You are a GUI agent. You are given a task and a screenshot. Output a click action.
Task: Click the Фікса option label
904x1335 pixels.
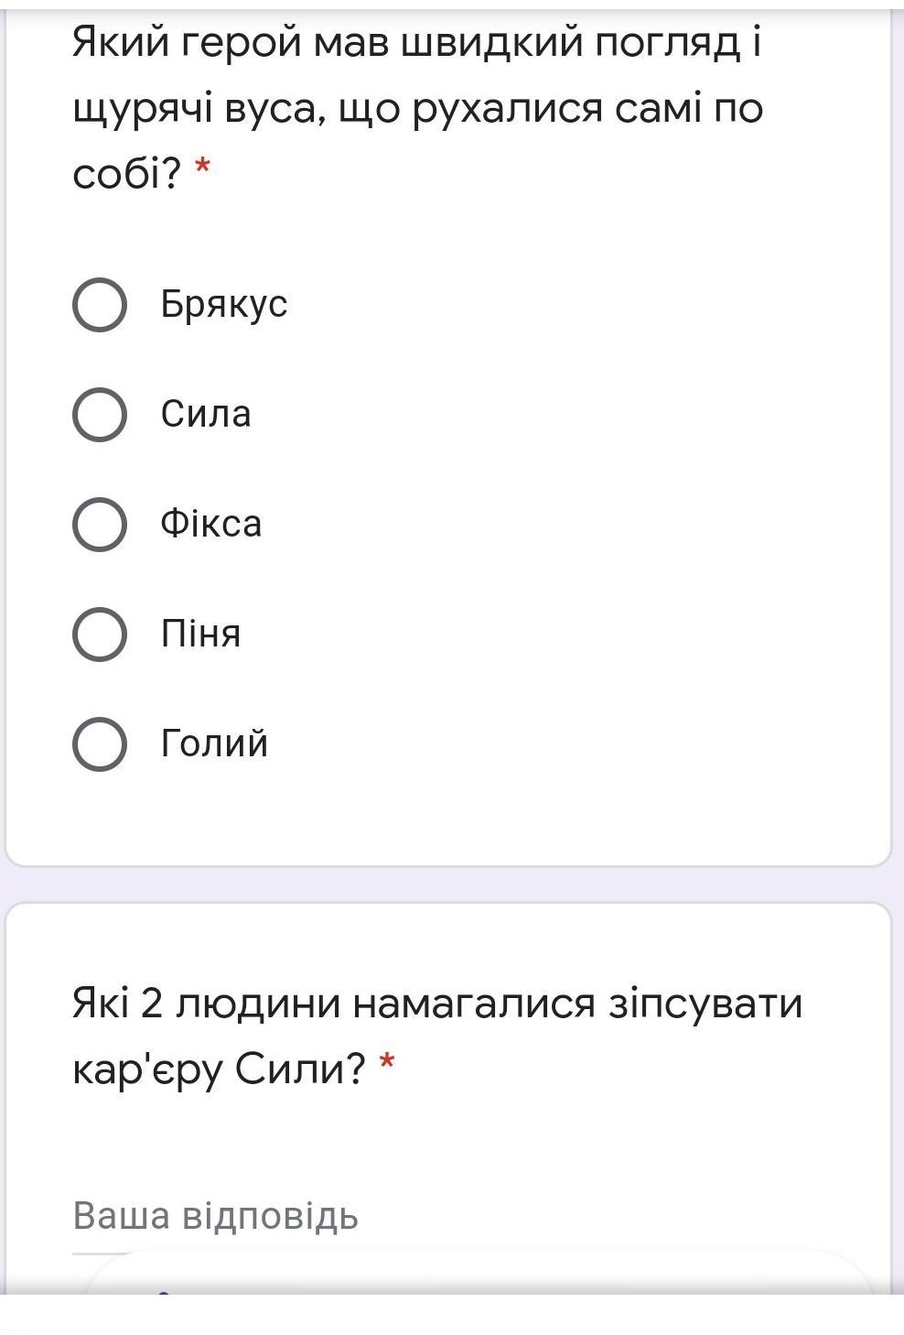(211, 524)
